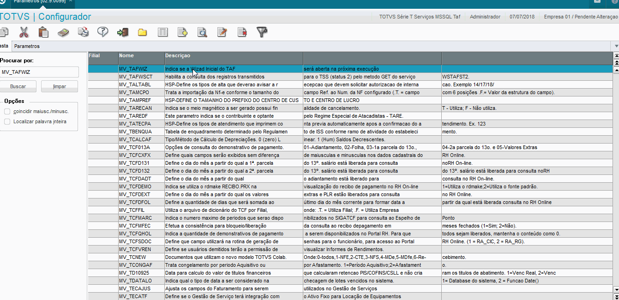
Task: Select the MV_TCFD131 parameter row
Action: tap(350, 163)
